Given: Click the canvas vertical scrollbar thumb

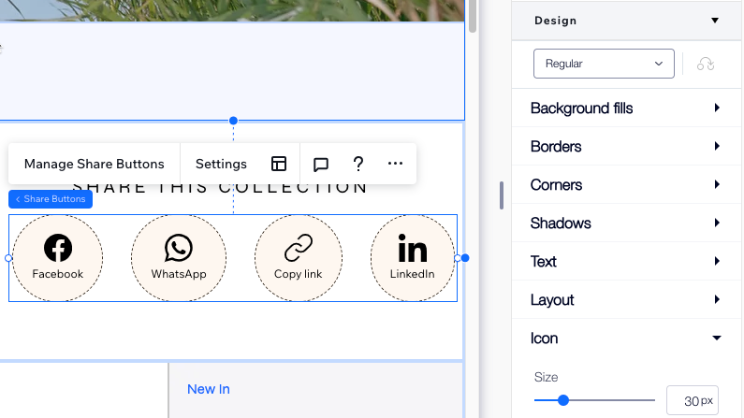Looking at the screenshot, I should tap(472, 16).
